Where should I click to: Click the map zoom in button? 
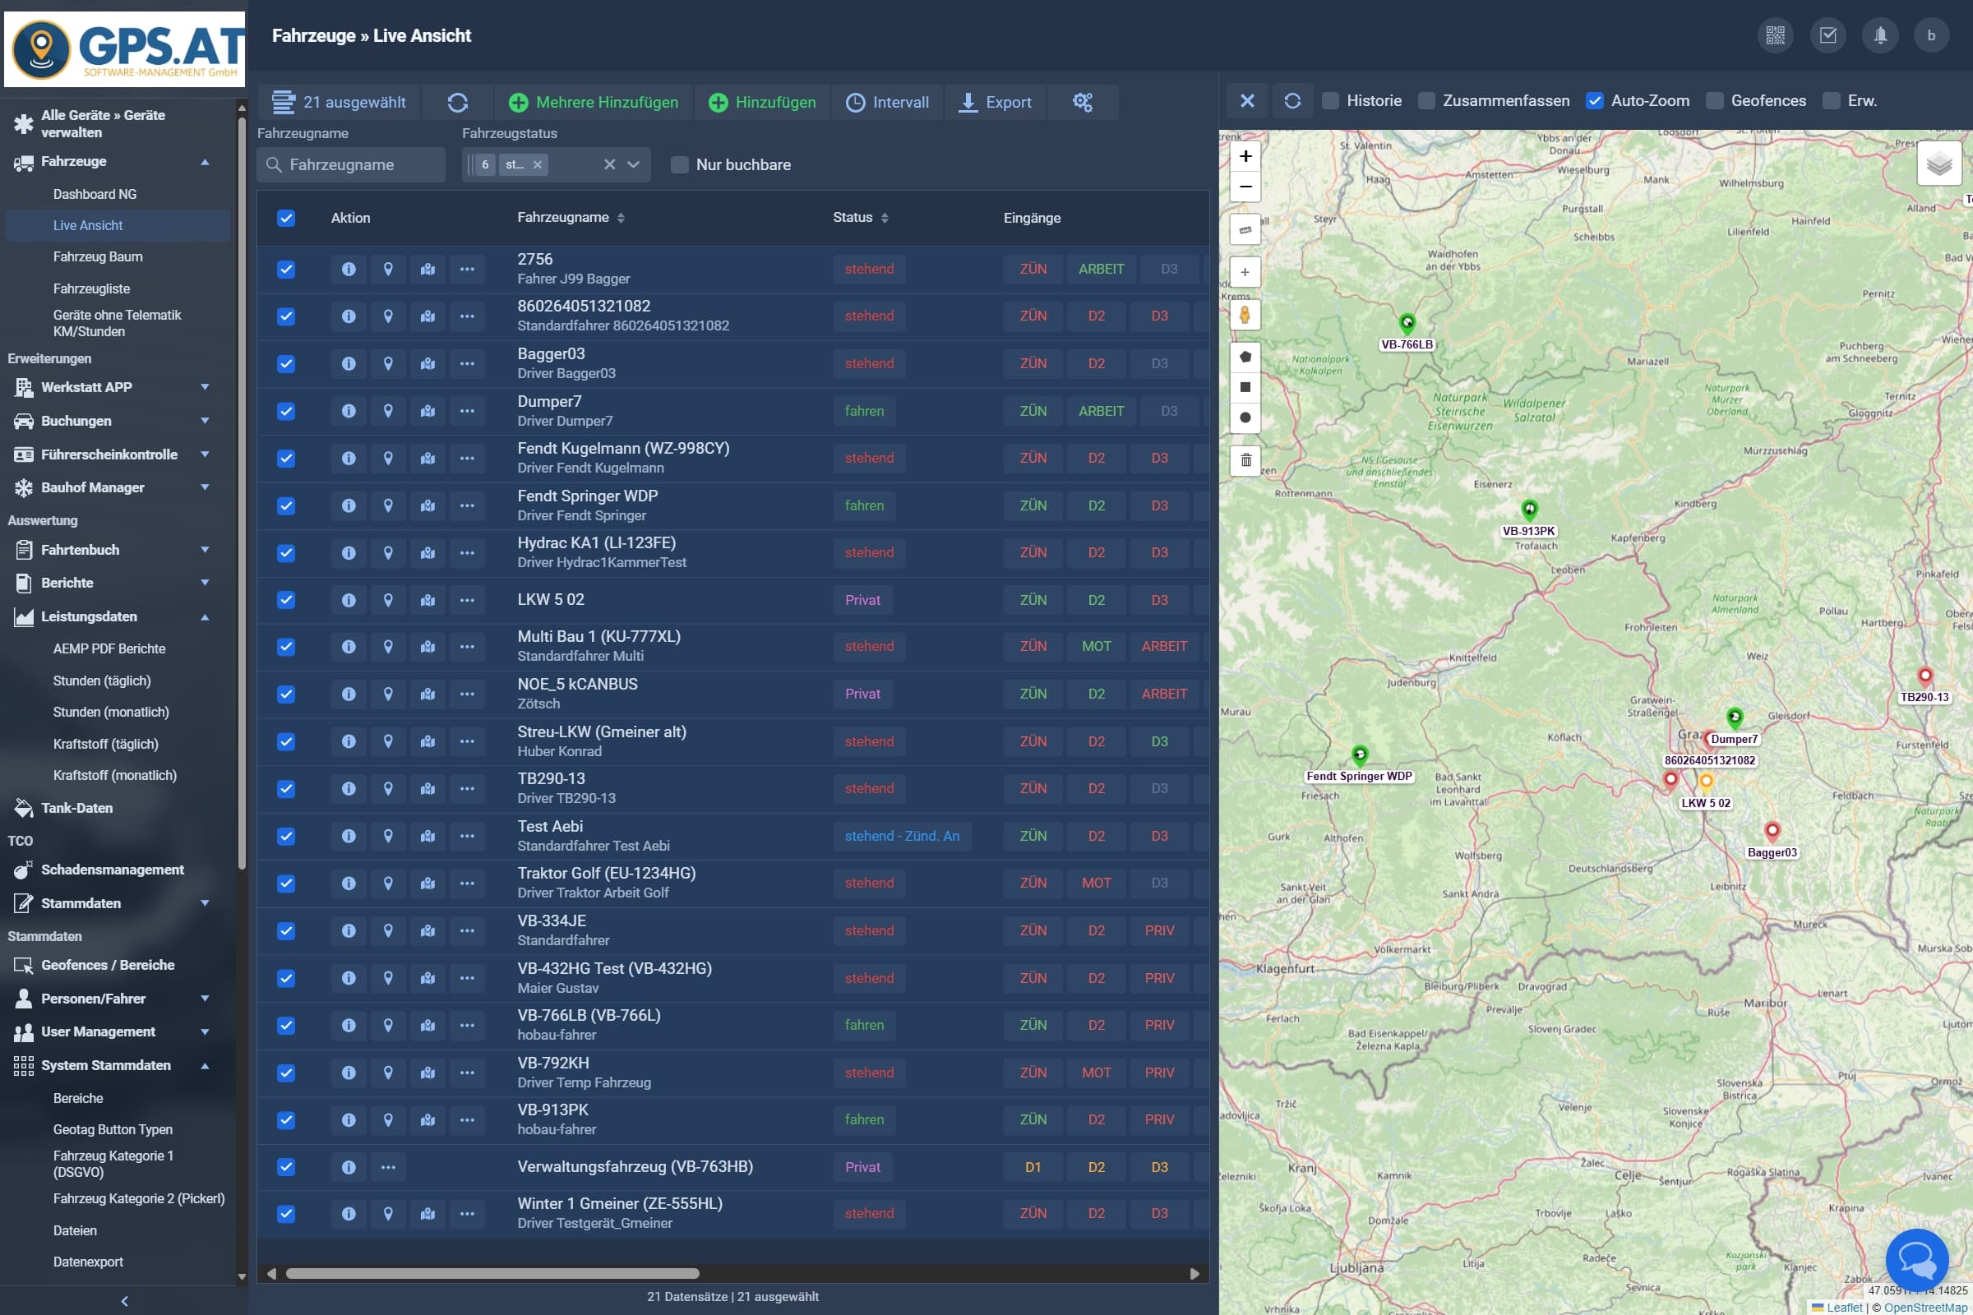[x=1245, y=156]
